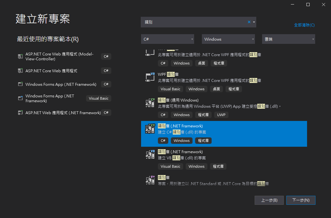Select the VB 類別庫 (.NET Framework) title
Image resolution: width=331 pixels, height=218 pixels.
(x=180, y=152)
